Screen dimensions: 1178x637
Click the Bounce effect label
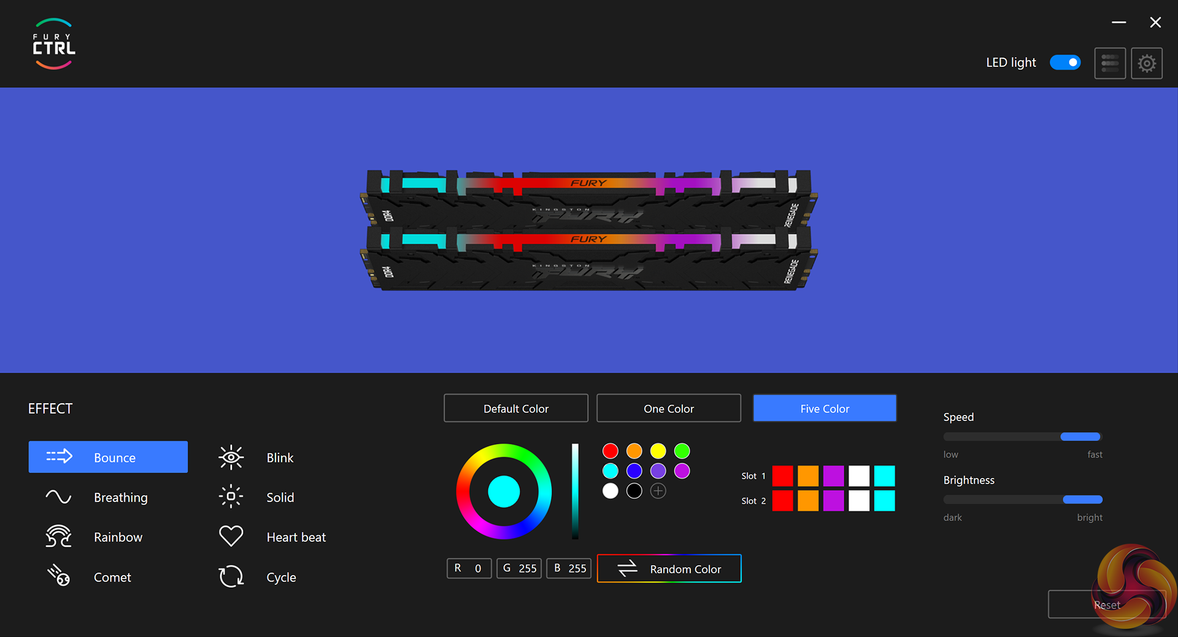[115, 458]
